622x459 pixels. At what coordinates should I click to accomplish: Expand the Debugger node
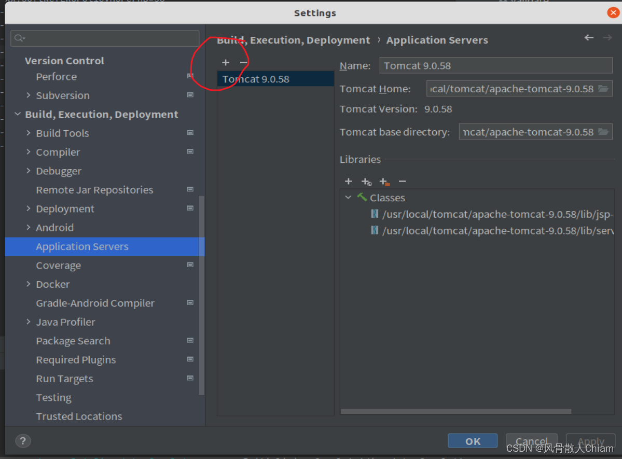[28, 171]
